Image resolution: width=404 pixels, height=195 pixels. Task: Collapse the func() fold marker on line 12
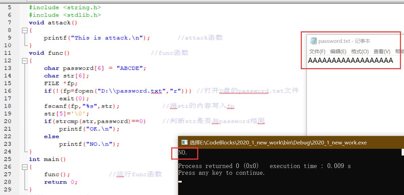click(25, 61)
